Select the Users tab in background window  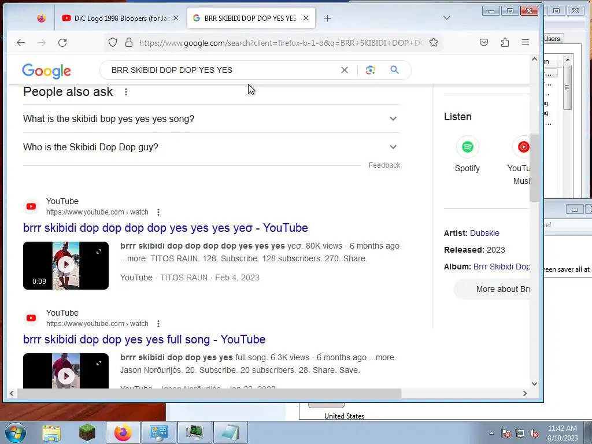click(x=552, y=39)
